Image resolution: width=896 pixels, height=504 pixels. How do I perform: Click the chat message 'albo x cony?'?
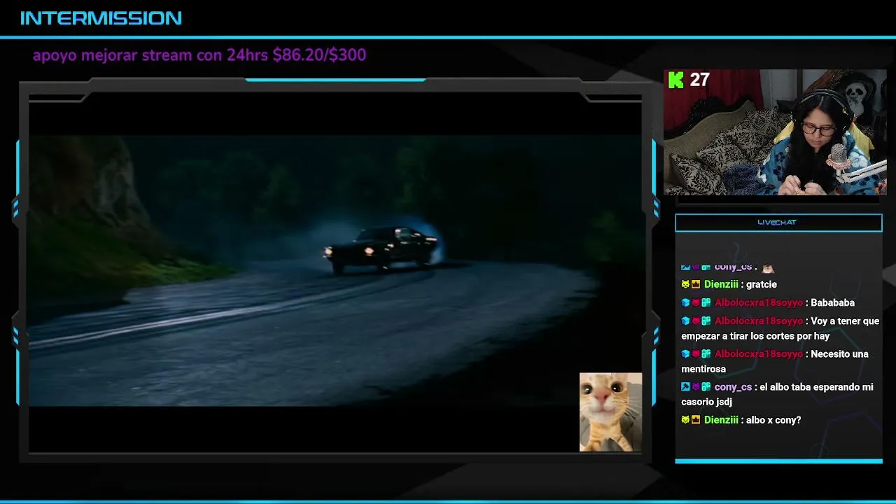coord(773,419)
